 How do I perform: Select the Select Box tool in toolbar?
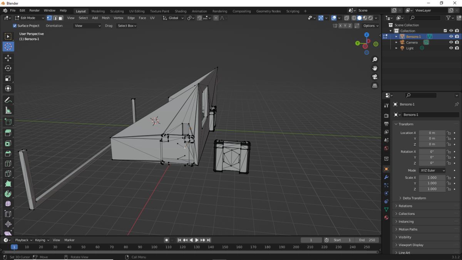[x=8, y=37]
